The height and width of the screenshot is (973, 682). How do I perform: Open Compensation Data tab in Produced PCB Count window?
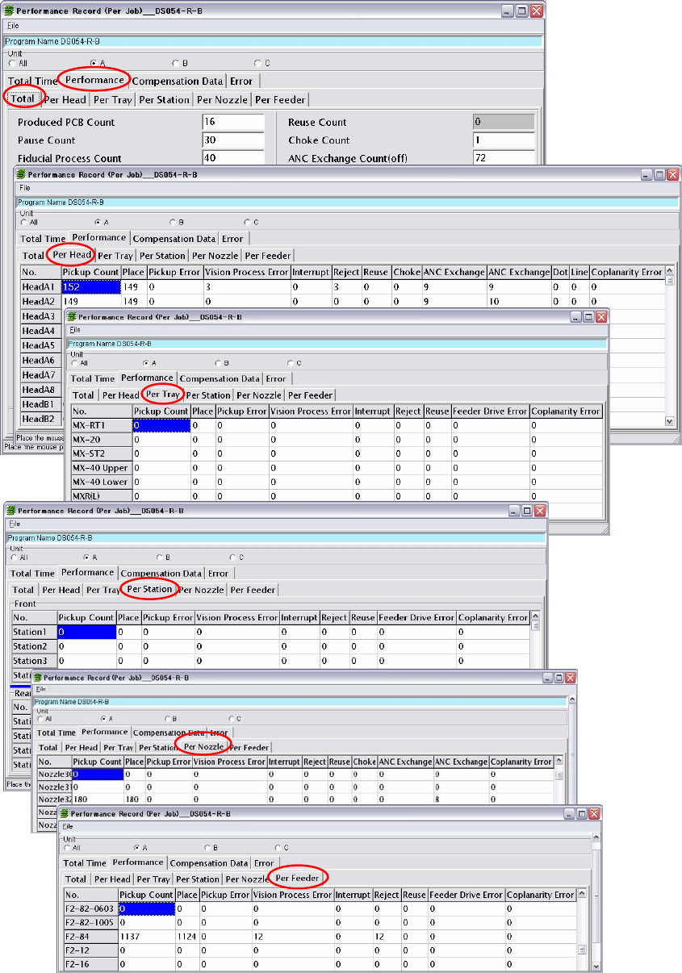click(x=177, y=81)
